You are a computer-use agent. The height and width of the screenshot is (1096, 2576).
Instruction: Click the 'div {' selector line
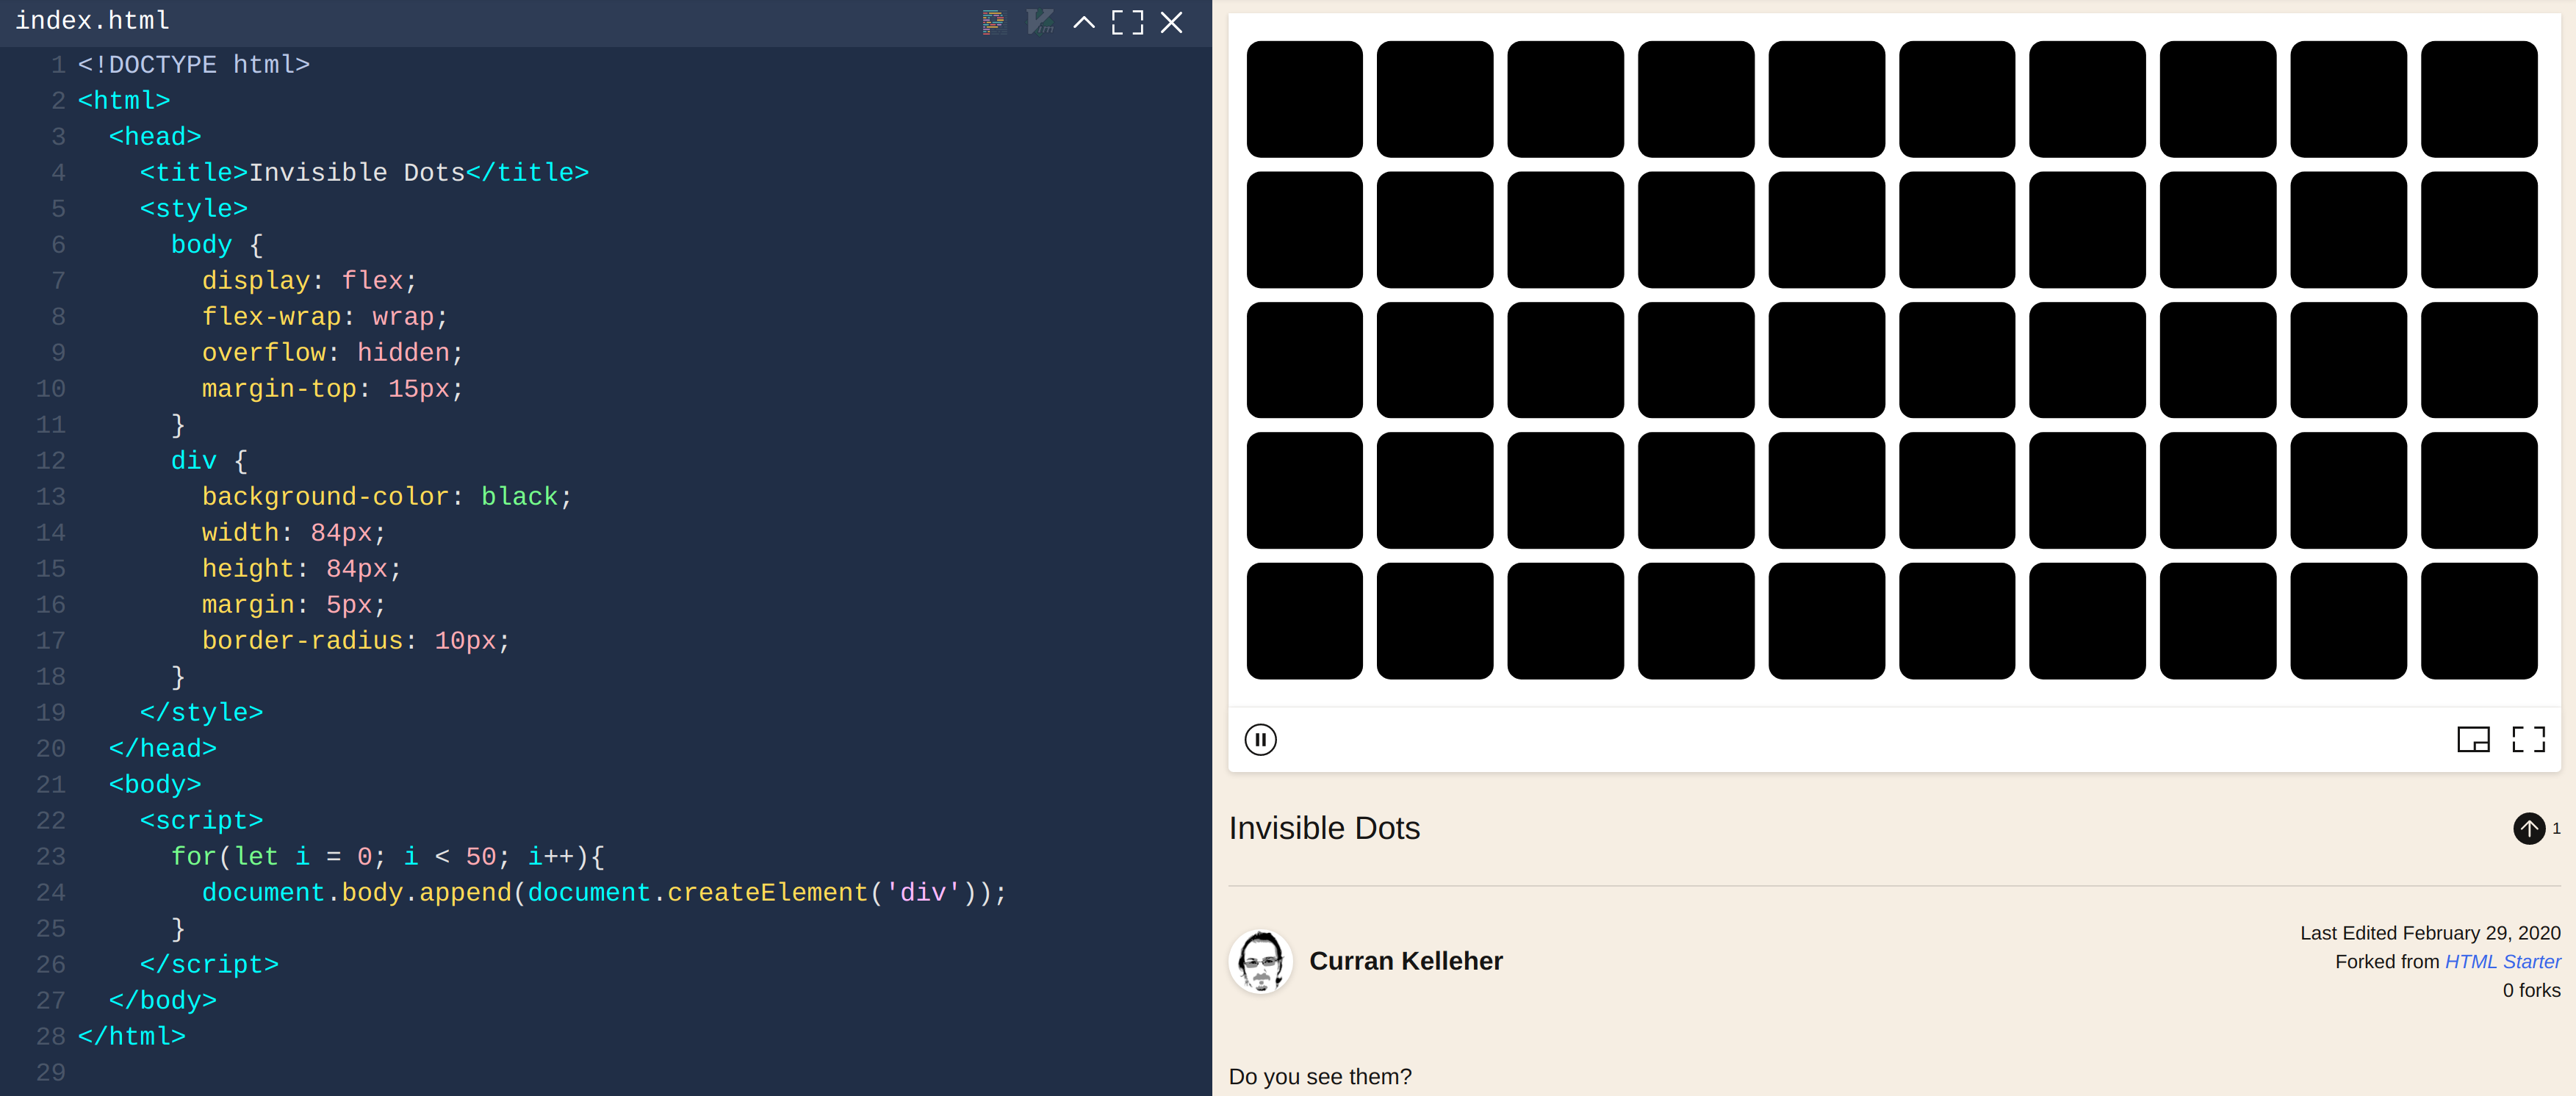(x=209, y=461)
